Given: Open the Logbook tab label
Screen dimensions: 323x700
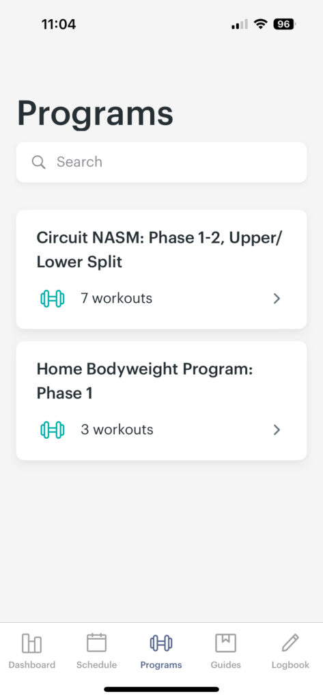Looking at the screenshot, I should click(x=290, y=664).
